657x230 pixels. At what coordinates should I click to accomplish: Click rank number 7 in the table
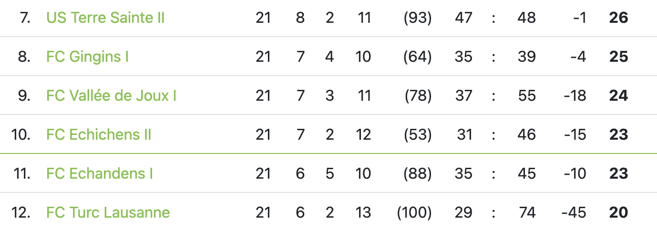tap(24, 18)
